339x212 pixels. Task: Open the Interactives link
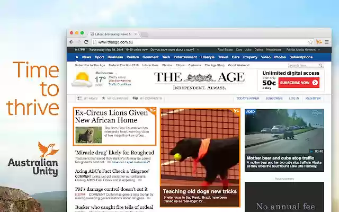[150, 65]
